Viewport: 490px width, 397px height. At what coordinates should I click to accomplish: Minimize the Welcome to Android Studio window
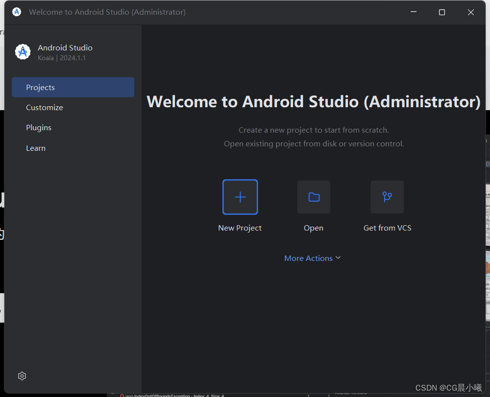(x=414, y=12)
